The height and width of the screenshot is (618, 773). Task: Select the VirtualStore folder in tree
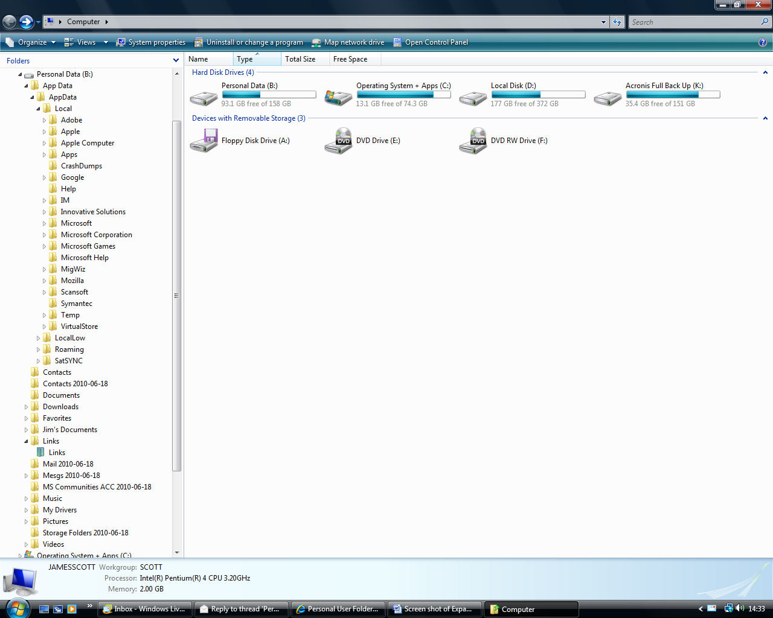[x=79, y=327]
